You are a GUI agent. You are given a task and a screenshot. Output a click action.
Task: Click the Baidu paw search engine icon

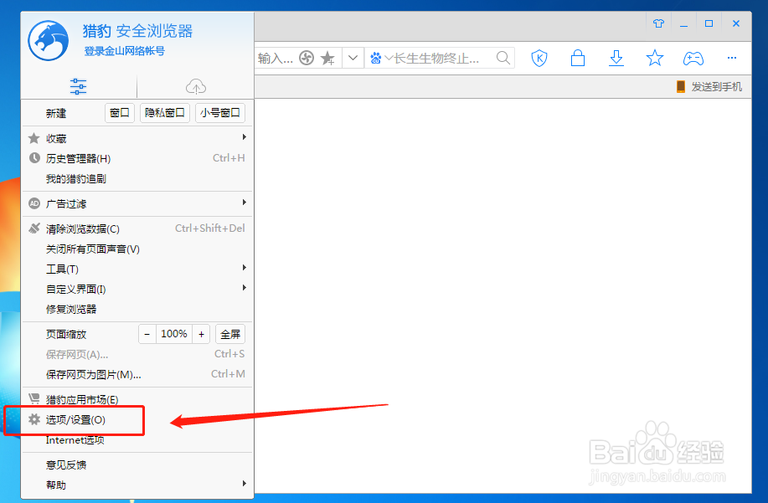[x=376, y=59]
